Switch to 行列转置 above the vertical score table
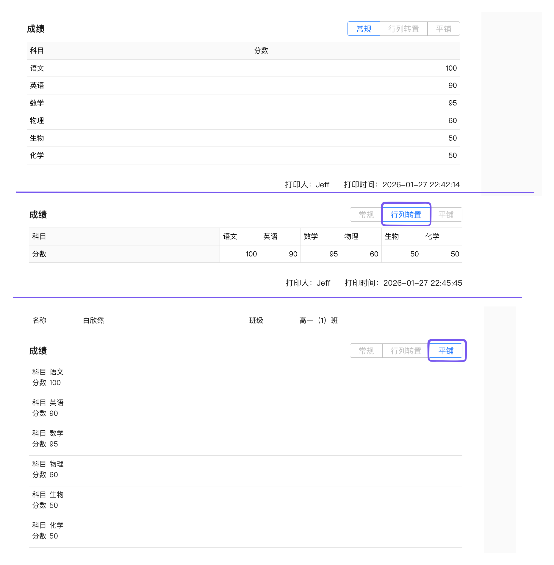The height and width of the screenshot is (565, 554). click(x=403, y=29)
